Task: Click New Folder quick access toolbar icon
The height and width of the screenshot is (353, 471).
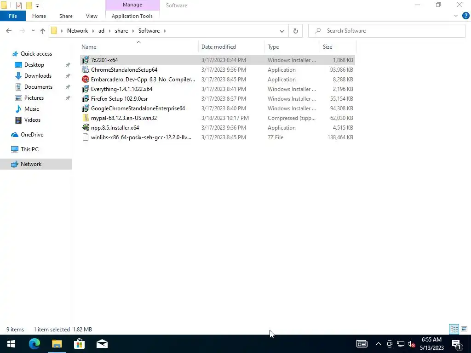Action: pos(29,5)
